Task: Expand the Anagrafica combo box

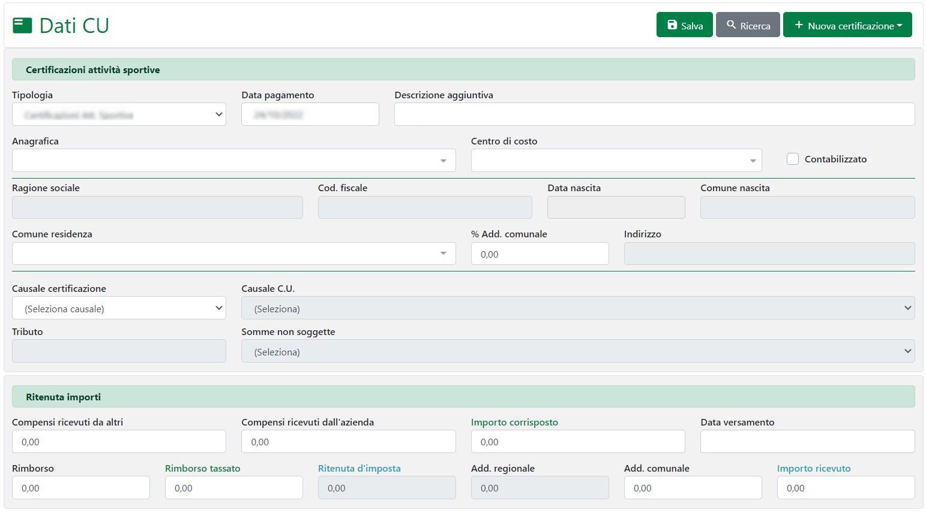Action: pos(233,161)
